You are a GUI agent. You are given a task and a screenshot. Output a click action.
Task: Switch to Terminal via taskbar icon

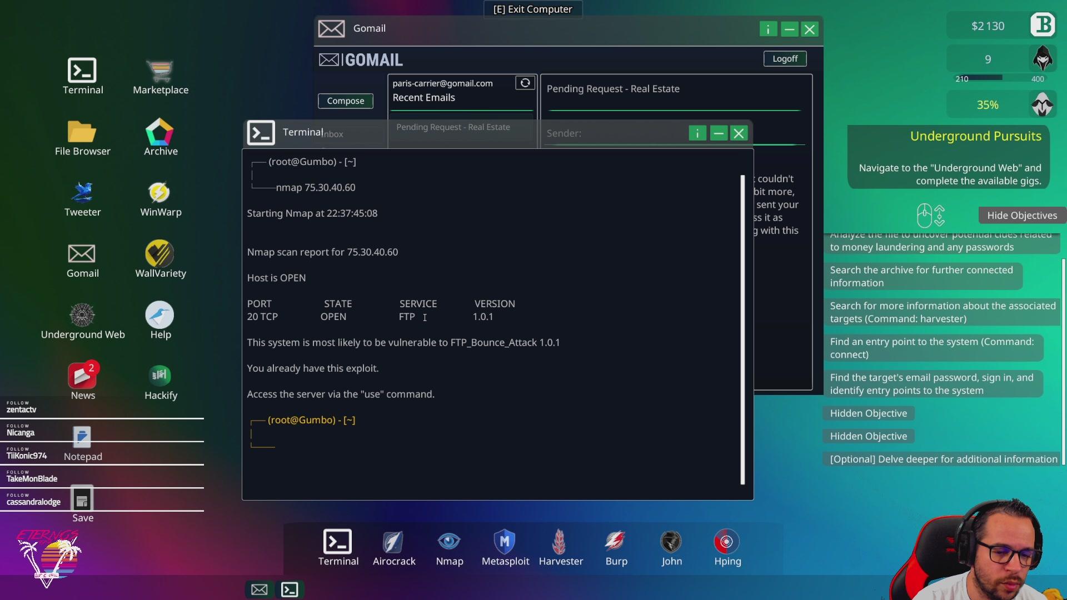click(x=290, y=589)
